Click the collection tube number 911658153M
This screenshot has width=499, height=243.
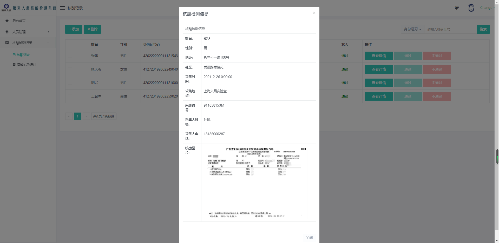(x=214, y=105)
